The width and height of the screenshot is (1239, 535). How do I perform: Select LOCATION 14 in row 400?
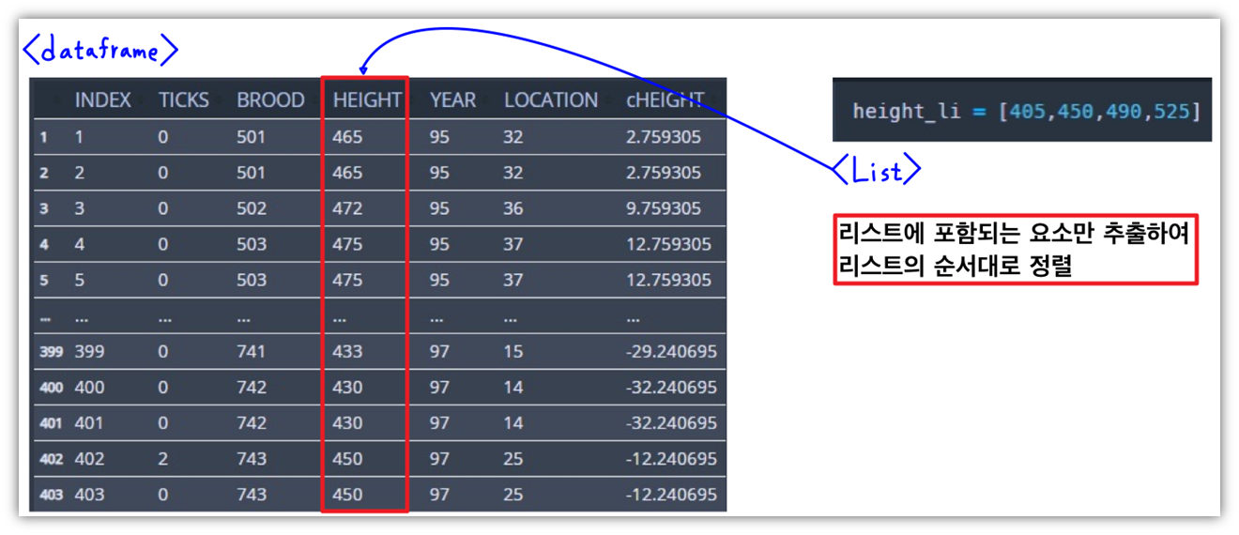(513, 388)
